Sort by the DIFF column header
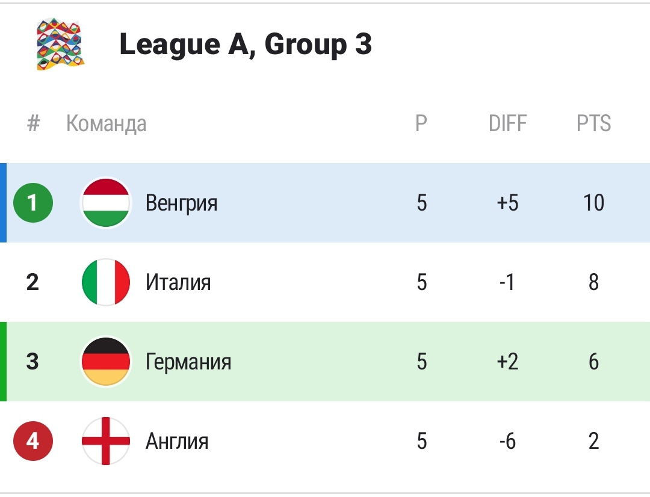 (507, 123)
